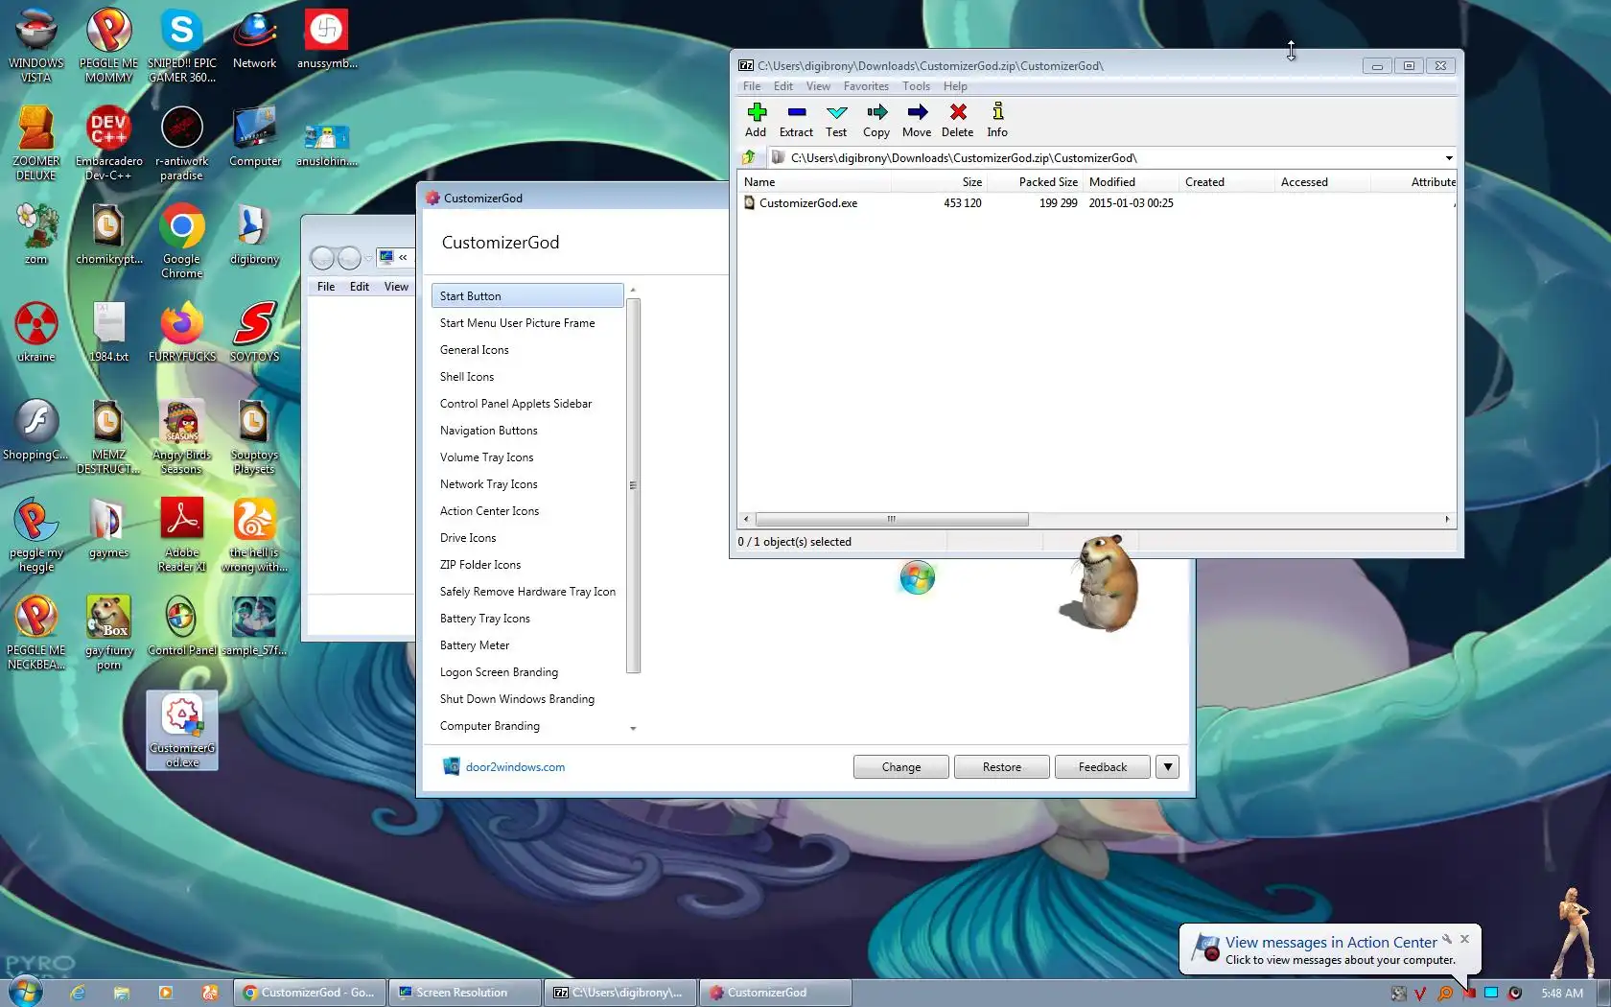Click the forward arrow in the Explorer window
This screenshot has height=1007, width=1611.
349,257
